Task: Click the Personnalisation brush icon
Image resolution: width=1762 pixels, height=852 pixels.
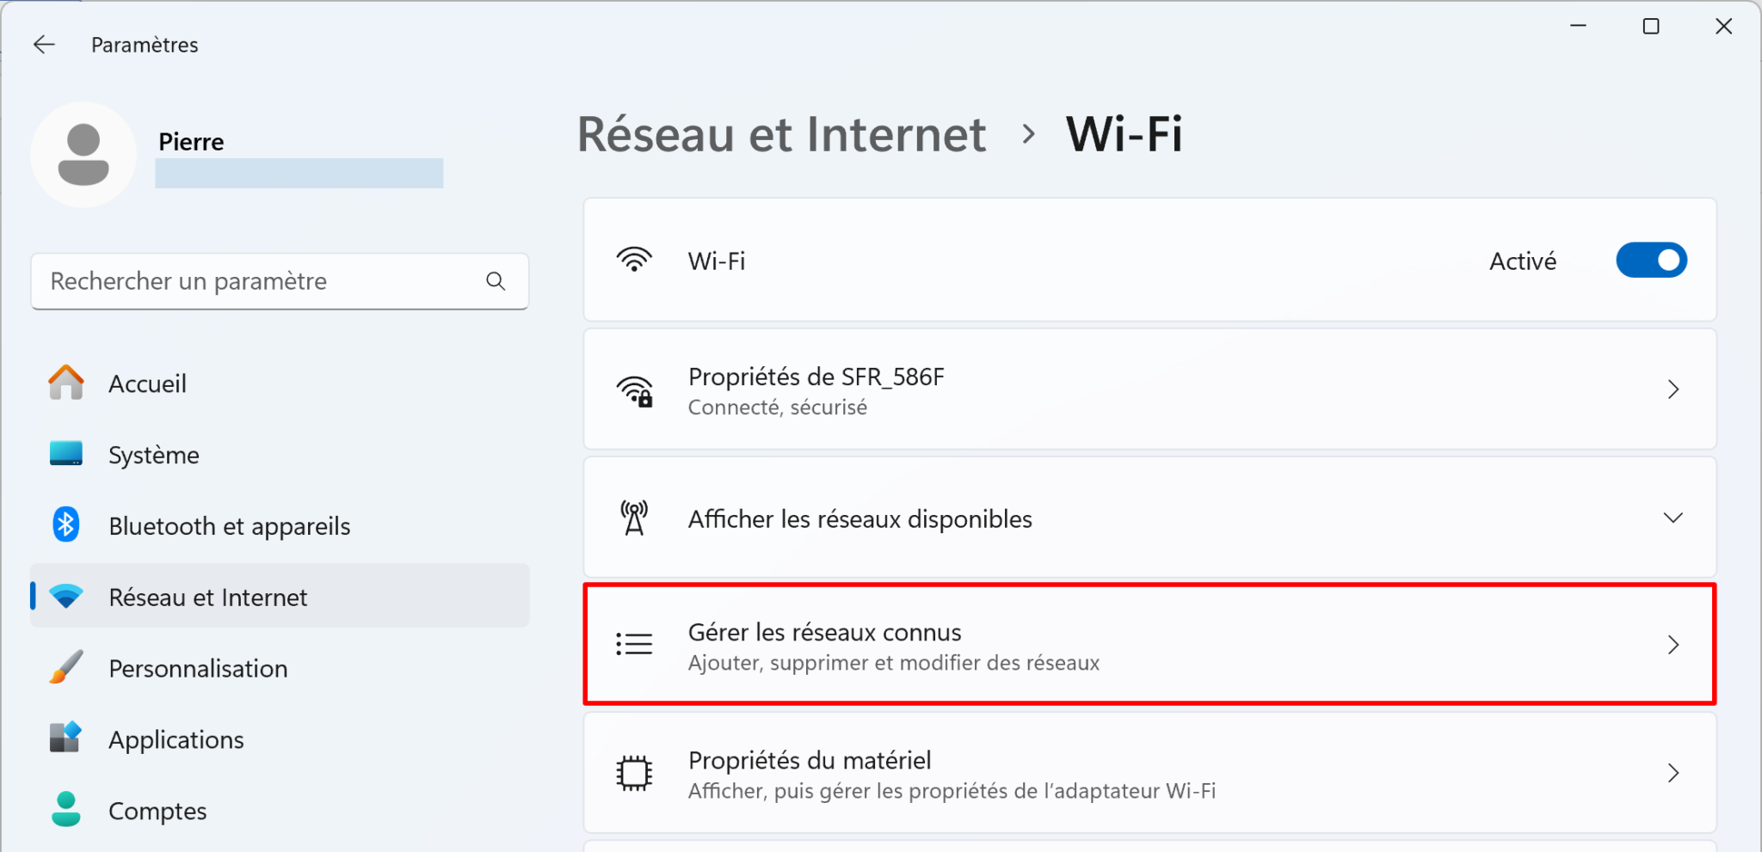Action: [65, 666]
